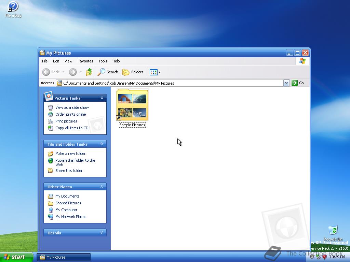The image size is (350, 262).
Task: Click the taskbar clock 10:29 PM
Action: [337, 257]
